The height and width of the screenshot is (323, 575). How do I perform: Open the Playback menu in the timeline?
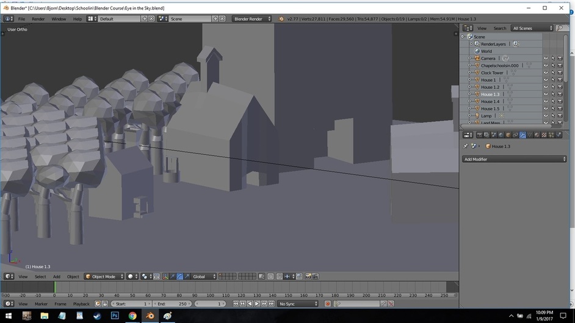(81, 304)
